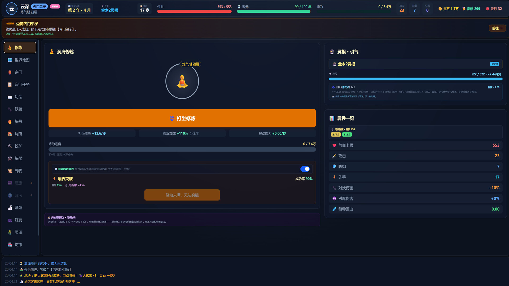Click the 修为进度 progress bar
Image resolution: width=509 pixels, height=286 pixels.
point(182,149)
